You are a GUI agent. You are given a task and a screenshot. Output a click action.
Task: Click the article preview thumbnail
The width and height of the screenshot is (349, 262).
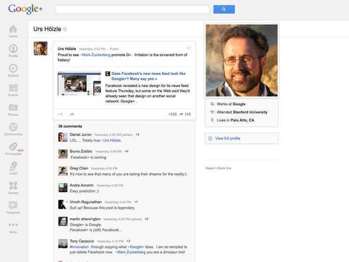(x=79, y=83)
